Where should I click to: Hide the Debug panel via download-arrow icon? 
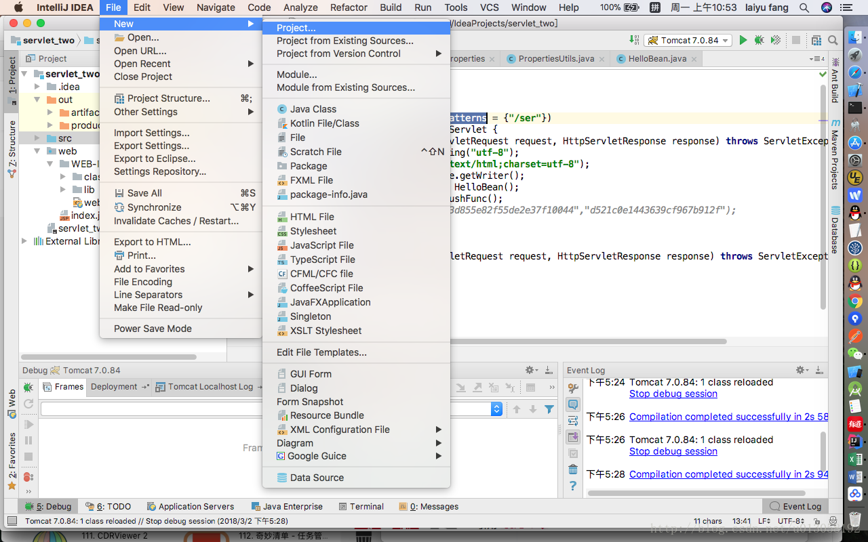coord(549,370)
